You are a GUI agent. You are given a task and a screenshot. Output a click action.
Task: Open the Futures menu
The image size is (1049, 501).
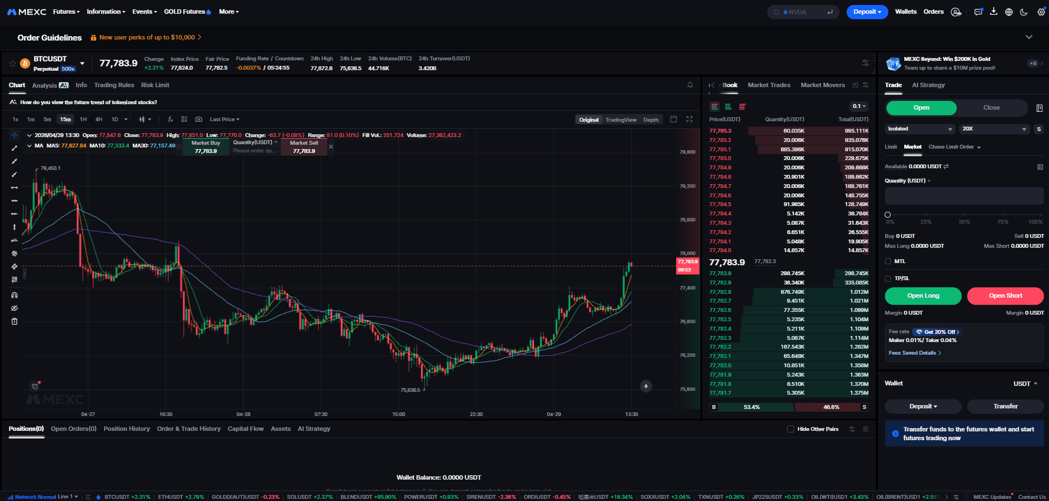pos(66,12)
